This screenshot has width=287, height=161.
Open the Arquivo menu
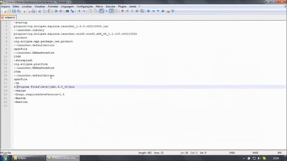[5, 6]
